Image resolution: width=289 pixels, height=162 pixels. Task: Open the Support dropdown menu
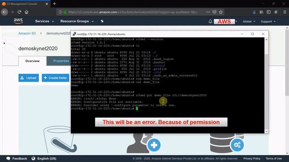click(x=268, y=22)
